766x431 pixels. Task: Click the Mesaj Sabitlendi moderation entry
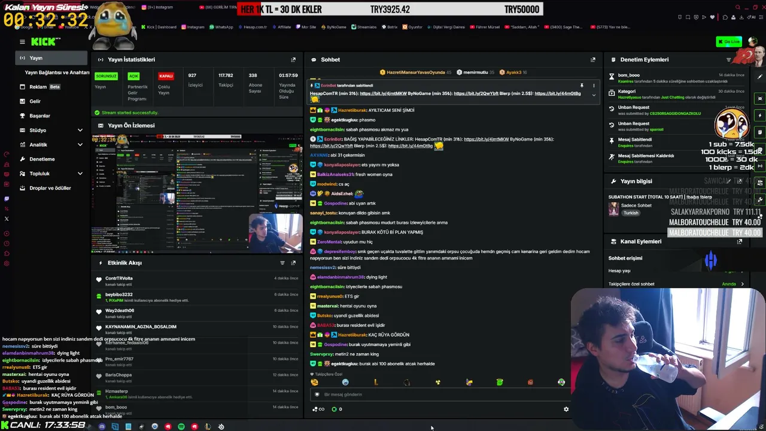point(677,142)
